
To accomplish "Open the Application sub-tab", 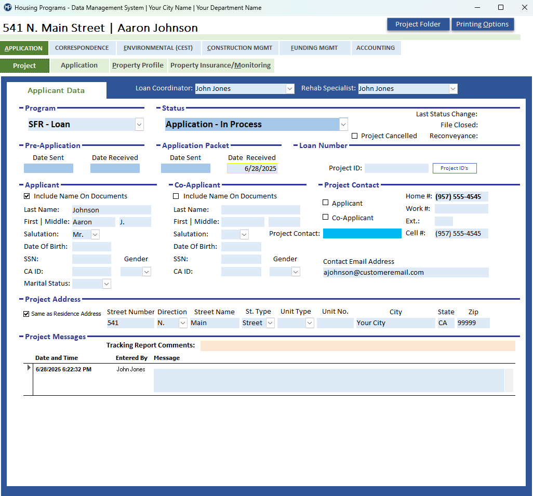I will tap(79, 65).
